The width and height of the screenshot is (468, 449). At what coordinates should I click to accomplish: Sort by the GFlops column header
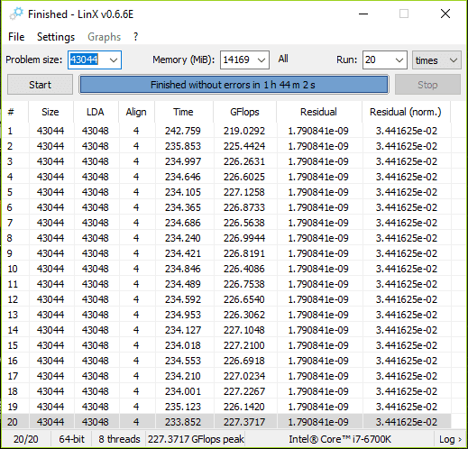point(244,112)
